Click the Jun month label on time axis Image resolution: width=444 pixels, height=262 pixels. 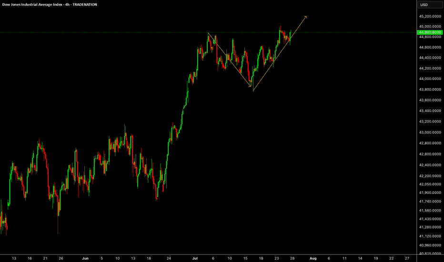85,258
